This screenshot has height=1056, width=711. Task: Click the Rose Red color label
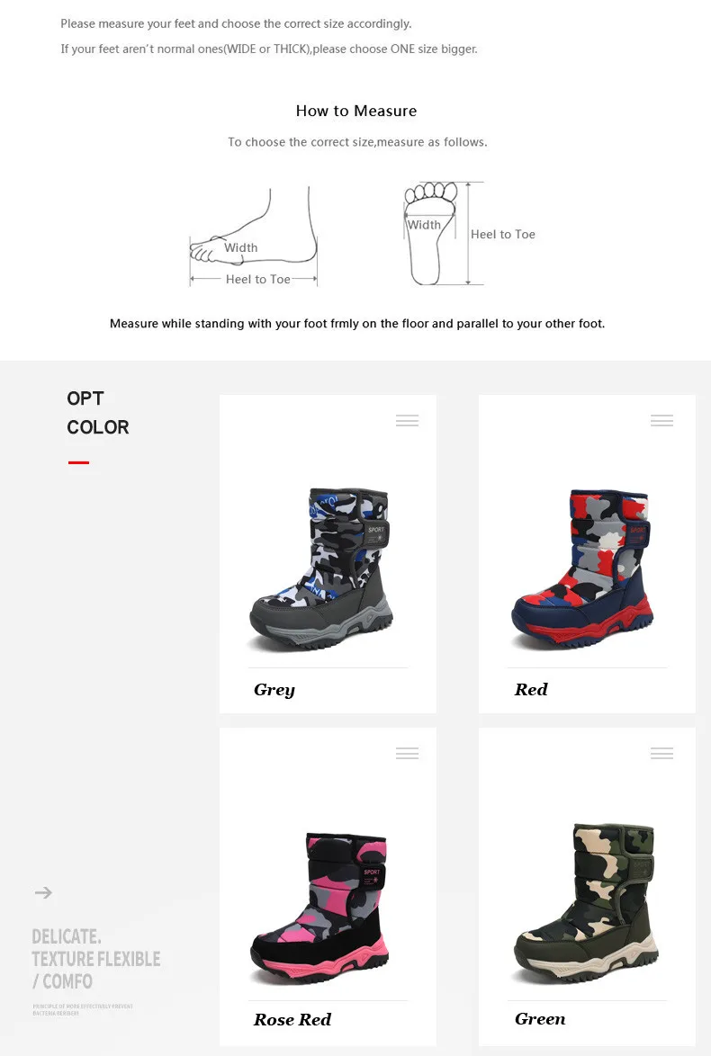coord(292,1020)
